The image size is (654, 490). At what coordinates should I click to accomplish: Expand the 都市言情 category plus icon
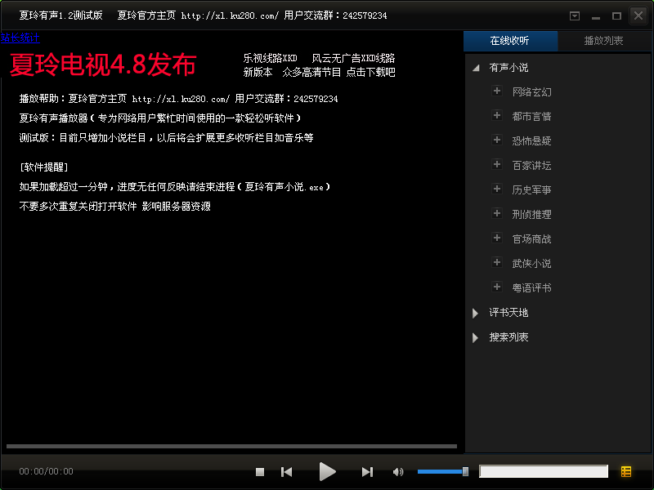496,115
